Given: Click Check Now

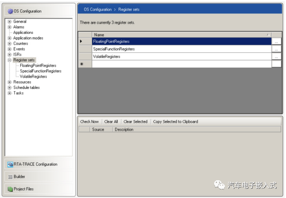Looking at the screenshot, I should coord(89,122).
